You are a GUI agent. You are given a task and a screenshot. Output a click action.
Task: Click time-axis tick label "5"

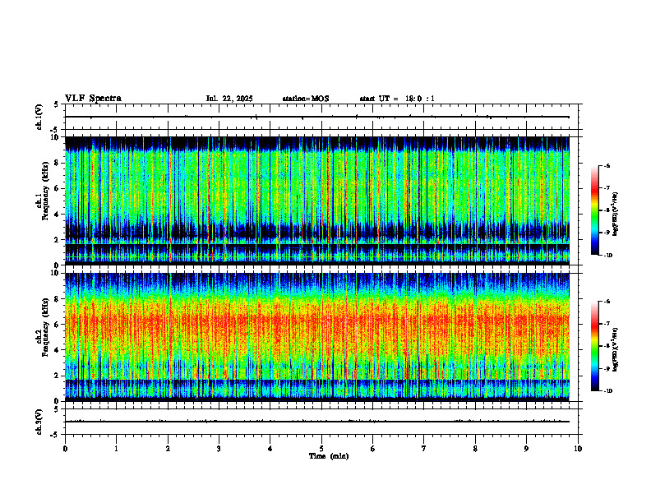[321, 449]
